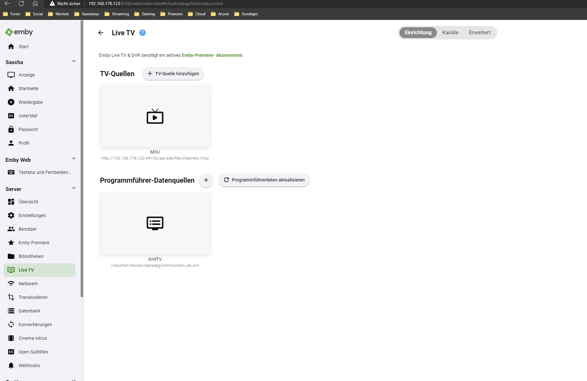The image size is (587, 381).
Task: Collapse the Server section
Action: pyautogui.click(x=74, y=188)
